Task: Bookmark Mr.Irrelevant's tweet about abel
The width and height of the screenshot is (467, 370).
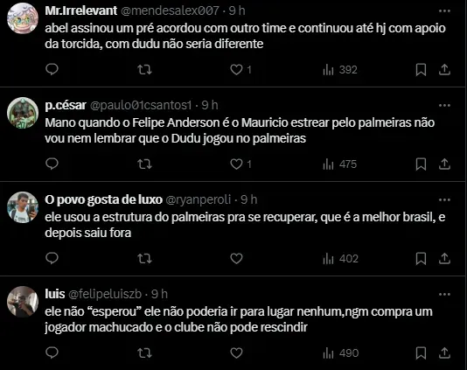Action: (421, 70)
